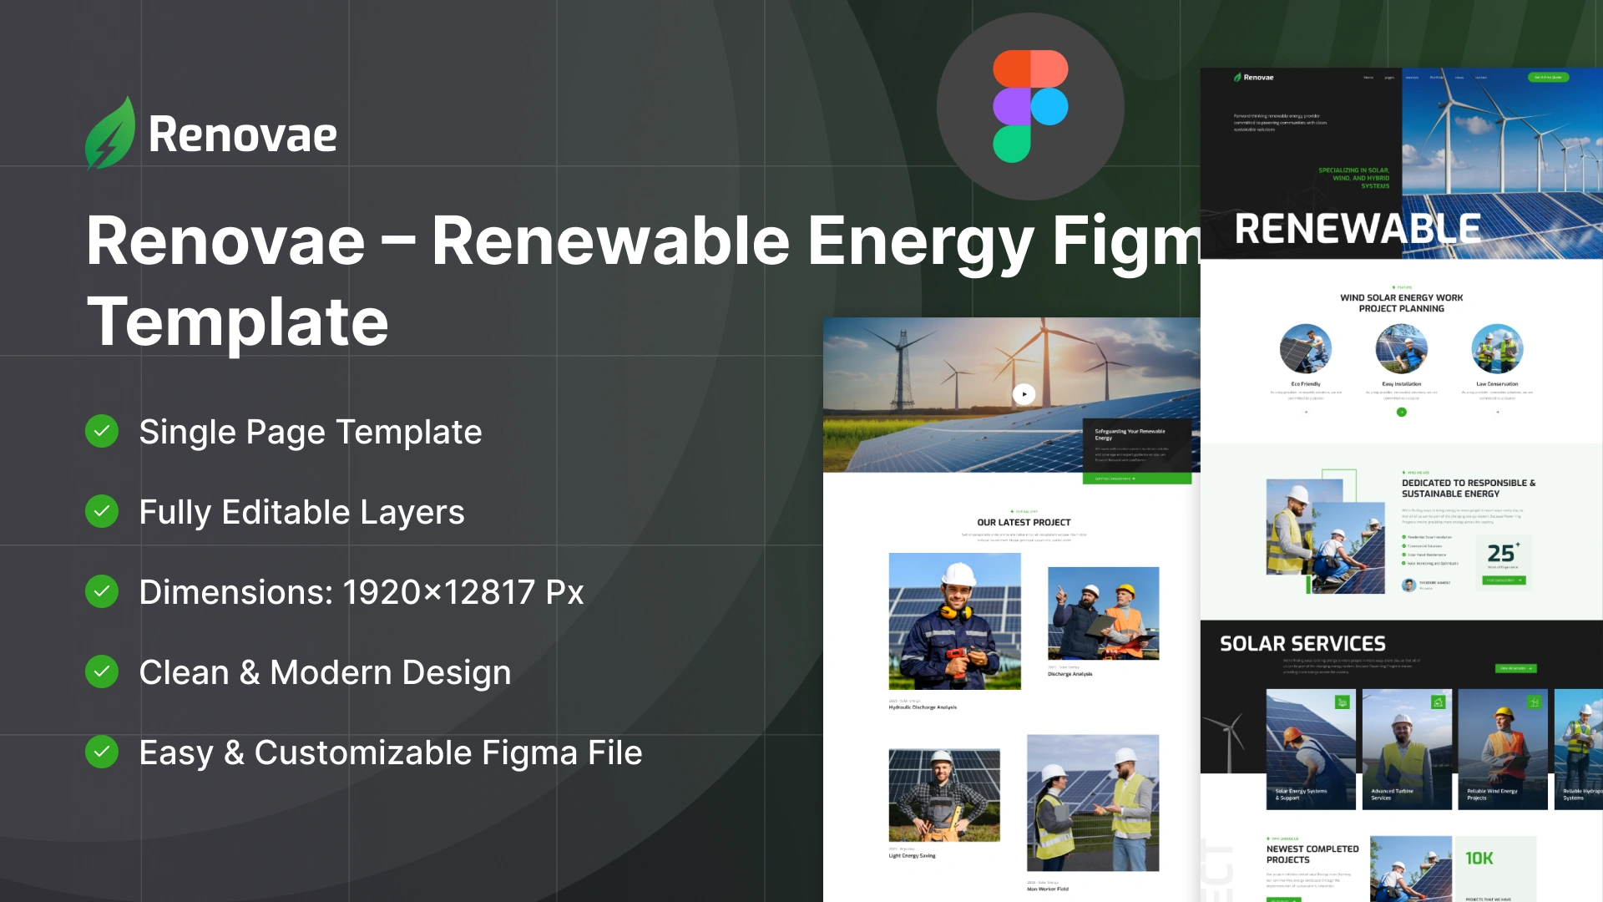1603x902 pixels.
Task: Open the Light Energy Saving project image
Action: pyautogui.click(x=944, y=795)
